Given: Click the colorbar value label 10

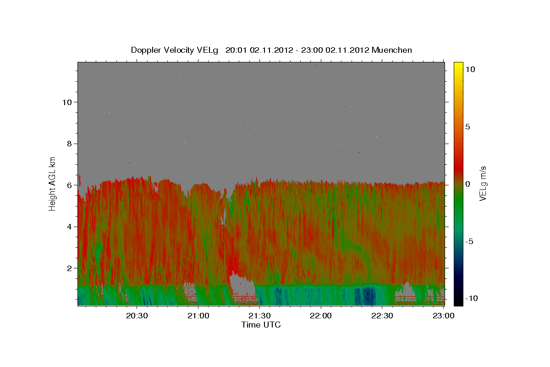Looking at the screenshot, I should click(x=470, y=69).
